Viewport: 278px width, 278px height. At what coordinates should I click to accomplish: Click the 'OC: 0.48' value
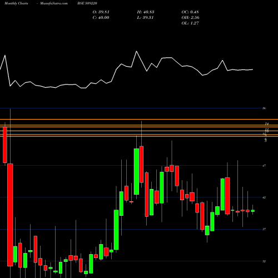tap(190, 12)
